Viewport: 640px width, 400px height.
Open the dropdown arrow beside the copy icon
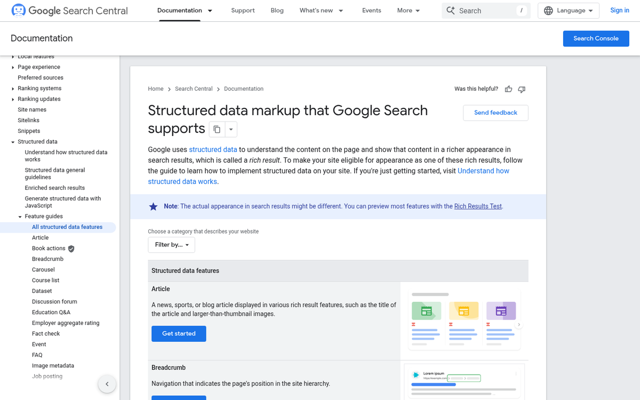pos(230,129)
